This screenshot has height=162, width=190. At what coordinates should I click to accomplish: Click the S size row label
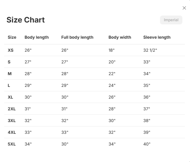pyautogui.click(x=9, y=62)
